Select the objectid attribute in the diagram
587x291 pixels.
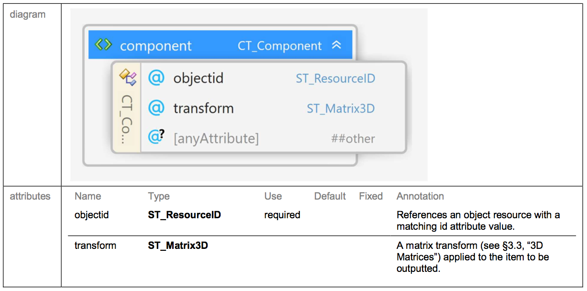coord(199,78)
